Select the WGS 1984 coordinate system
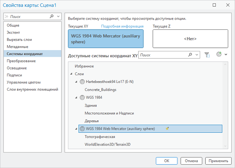Screen dimensions: 235x168 94,97
